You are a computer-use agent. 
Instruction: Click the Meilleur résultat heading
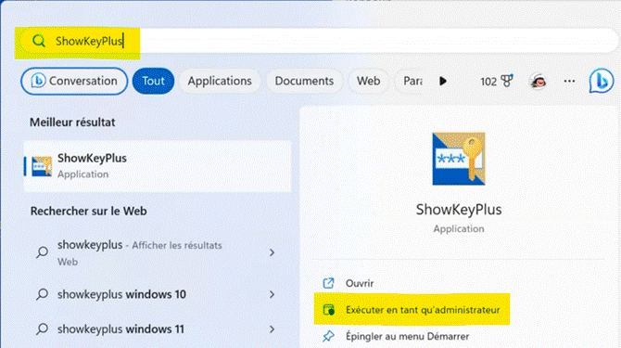tap(72, 122)
